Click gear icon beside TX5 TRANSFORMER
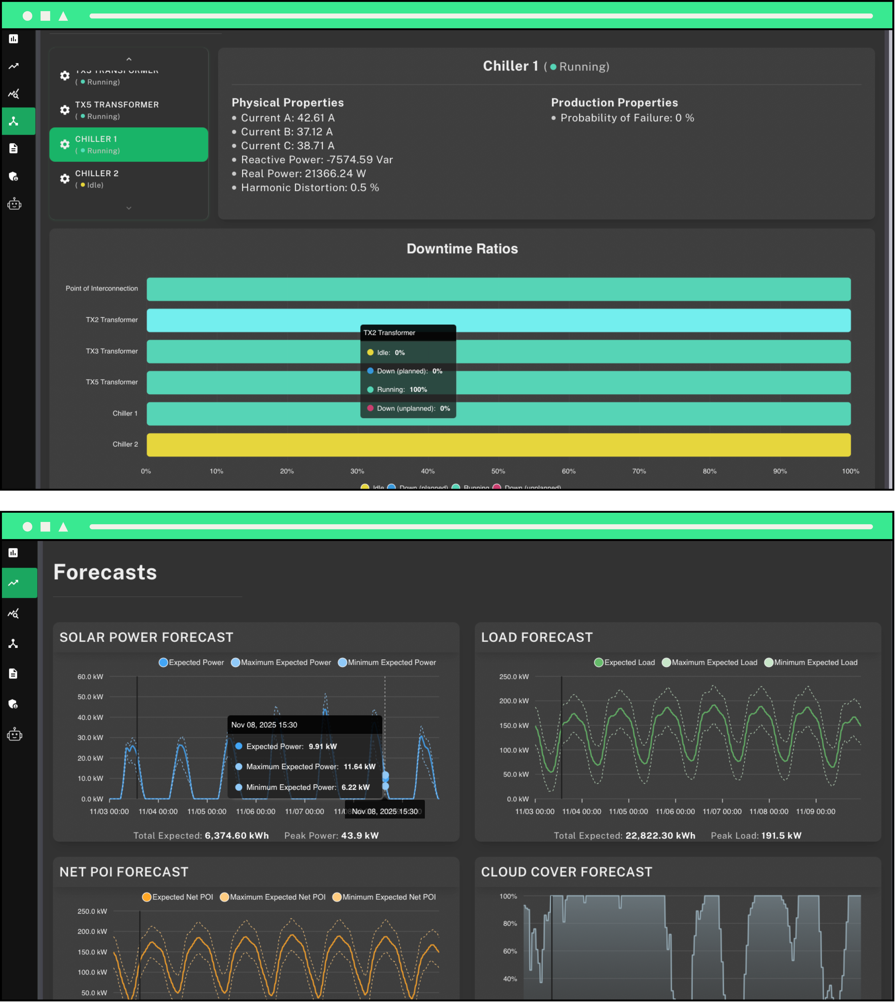This screenshot has width=895, height=1002. point(65,110)
